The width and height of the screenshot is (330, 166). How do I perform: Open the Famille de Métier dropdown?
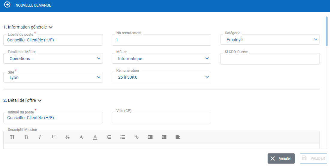pos(53,59)
